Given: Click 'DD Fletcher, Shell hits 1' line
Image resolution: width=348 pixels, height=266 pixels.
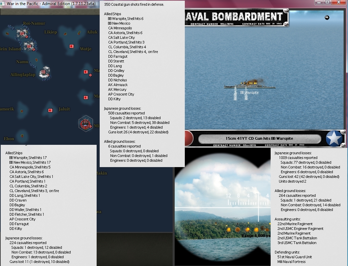Looking at the screenshot, I should pyautogui.click(x=27, y=215).
